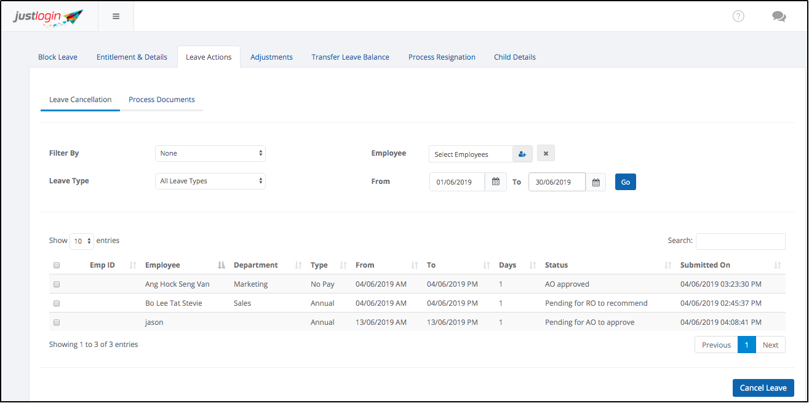The width and height of the screenshot is (809, 403).
Task: Sort table by Status column
Action: 668,265
